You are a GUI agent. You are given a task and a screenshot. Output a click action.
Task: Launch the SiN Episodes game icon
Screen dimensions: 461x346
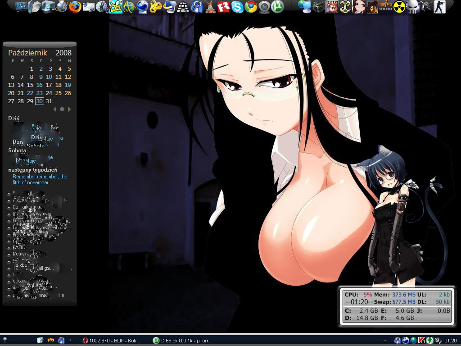coord(385,6)
